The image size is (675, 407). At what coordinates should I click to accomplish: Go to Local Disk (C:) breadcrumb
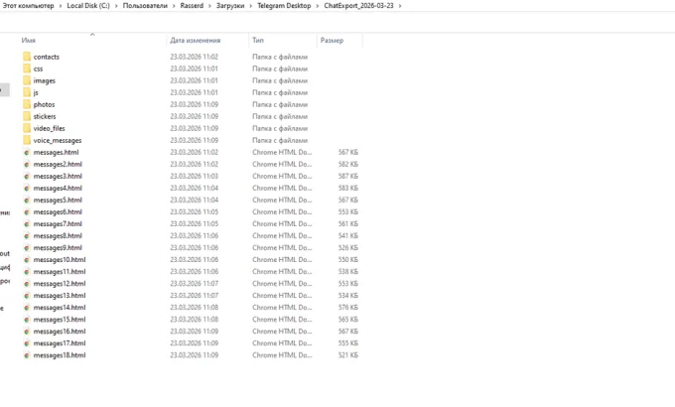point(88,6)
